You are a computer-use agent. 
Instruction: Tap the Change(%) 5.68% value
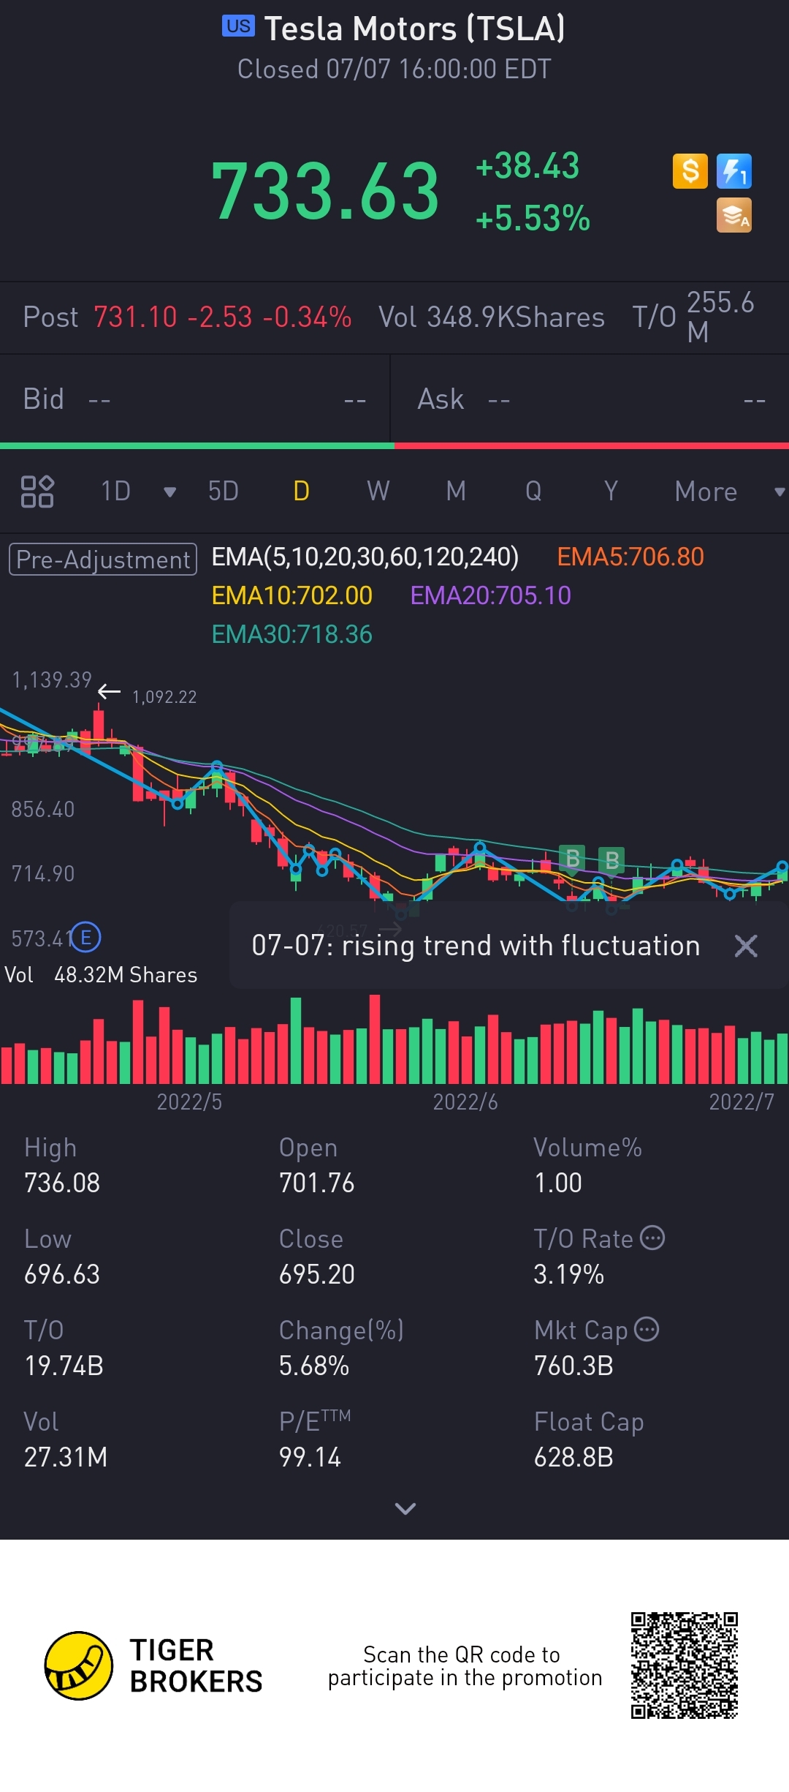click(x=314, y=1366)
